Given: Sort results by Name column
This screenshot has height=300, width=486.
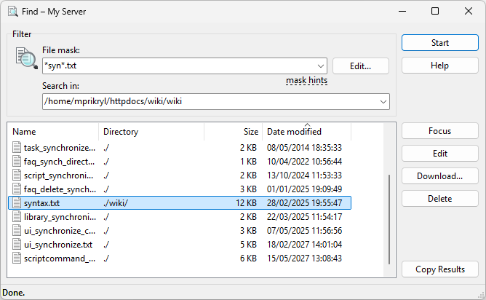Looking at the screenshot, I should point(52,132).
